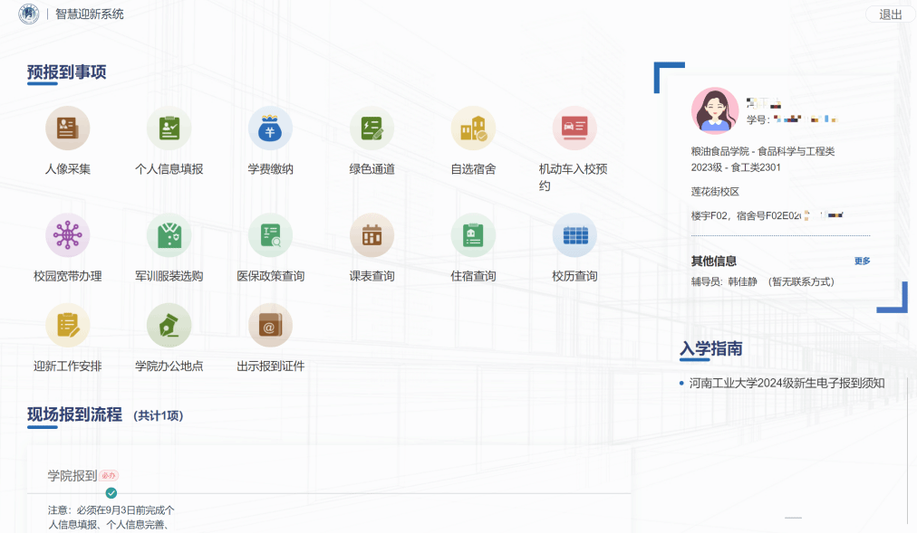The height and width of the screenshot is (533, 917).
Task: Open the 校历查询 calendar icon
Action: point(575,235)
